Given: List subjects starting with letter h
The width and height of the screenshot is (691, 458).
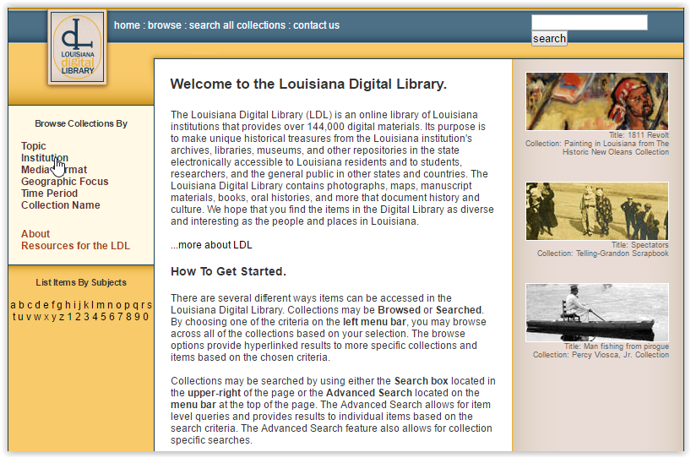Looking at the screenshot, I should coord(68,305).
